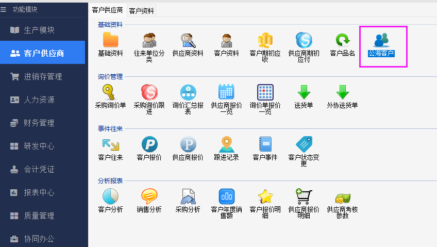Viewport: 437px width, 247px height.
Task: Open the 客户事件 notebook icon
Action: [265, 144]
